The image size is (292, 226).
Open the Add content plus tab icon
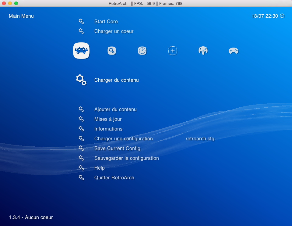(x=173, y=51)
